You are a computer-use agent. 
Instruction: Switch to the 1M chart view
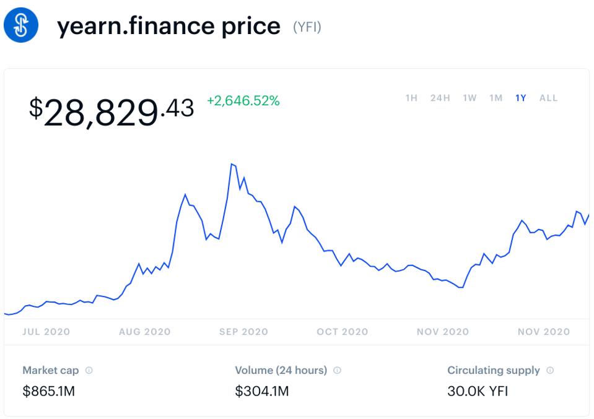click(x=496, y=98)
